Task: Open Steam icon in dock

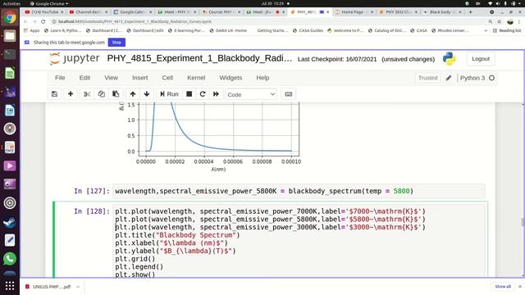Action: (10, 222)
